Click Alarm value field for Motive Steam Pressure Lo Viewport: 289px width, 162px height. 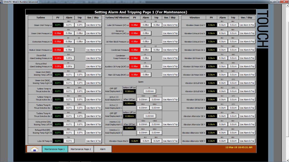(69, 50)
